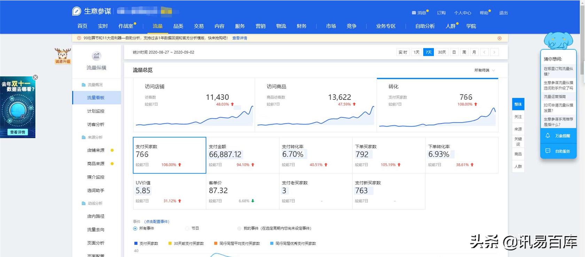Image resolution: width=585 pixels, height=257 pixels.
Task: Click 个人中心 in the top bar
Action: tap(462, 13)
